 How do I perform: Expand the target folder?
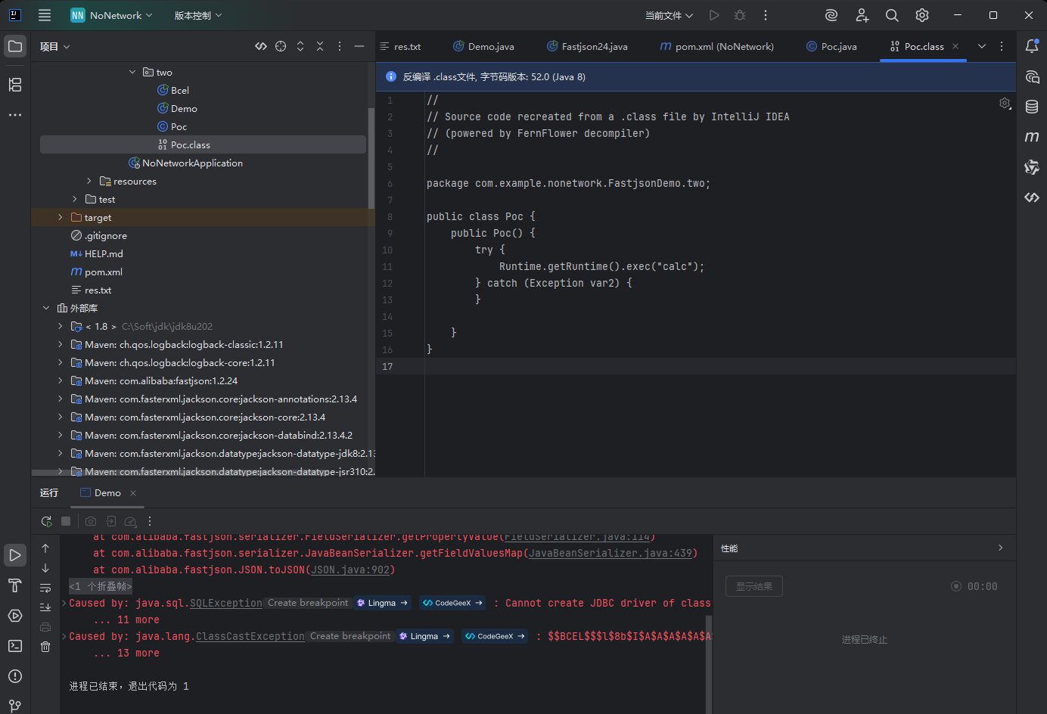pyautogui.click(x=61, y=217)
